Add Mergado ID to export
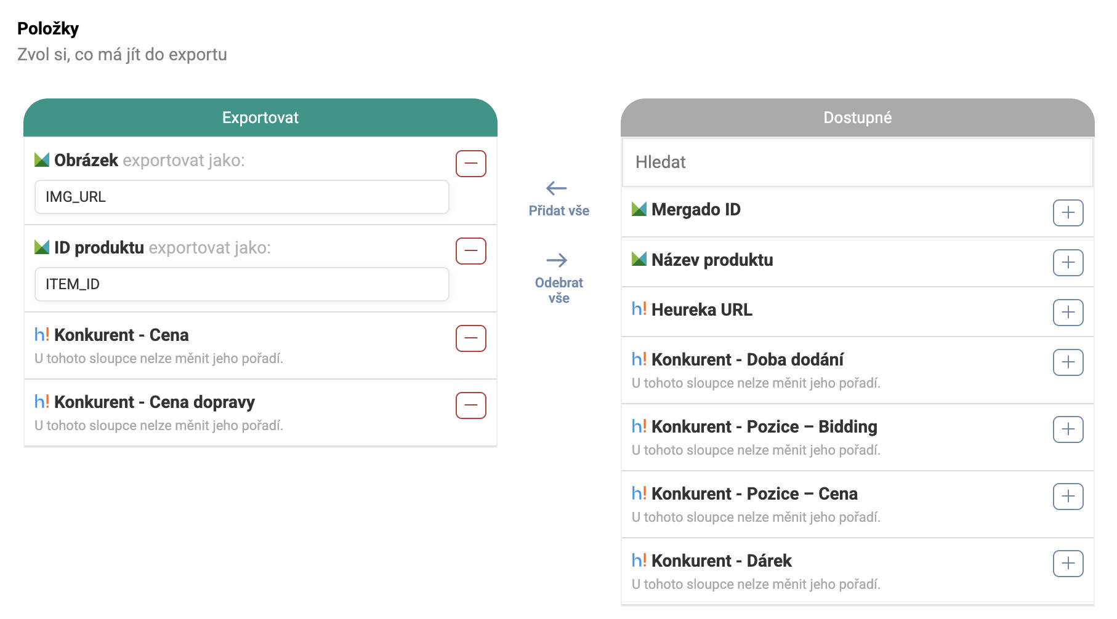Viewport: 1117px width, 619px height. (1068, 213)
